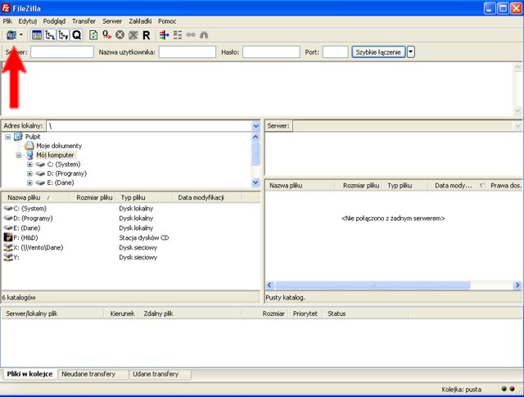Click the cancel current operation icon
Viewport: 524px width, 397px height.
coord(120,34)
